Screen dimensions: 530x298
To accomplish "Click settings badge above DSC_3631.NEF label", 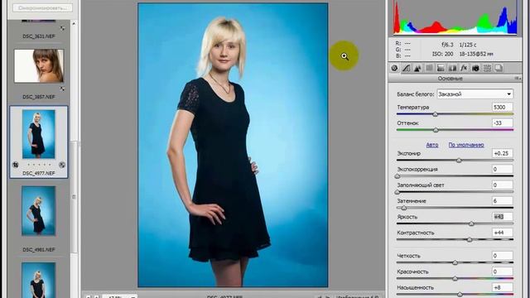I will pyautogui.click(x=62, y=28).
